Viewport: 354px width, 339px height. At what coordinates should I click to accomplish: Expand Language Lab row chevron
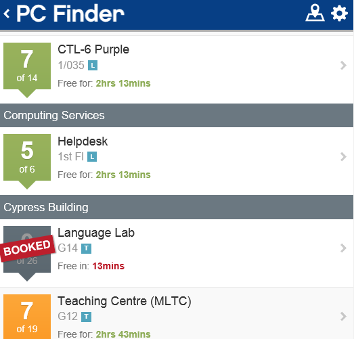pos(343,248)
